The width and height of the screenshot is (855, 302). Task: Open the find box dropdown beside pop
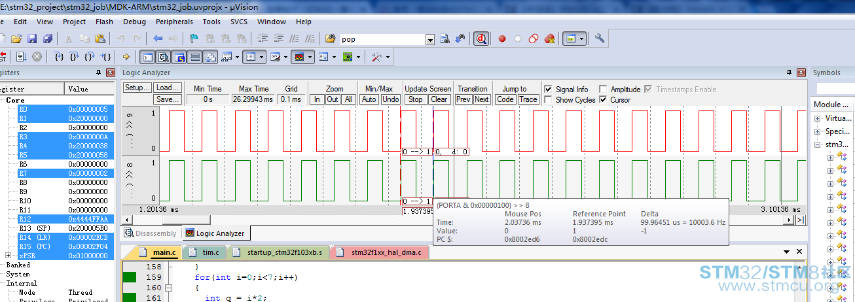click(x=430, y=40)
